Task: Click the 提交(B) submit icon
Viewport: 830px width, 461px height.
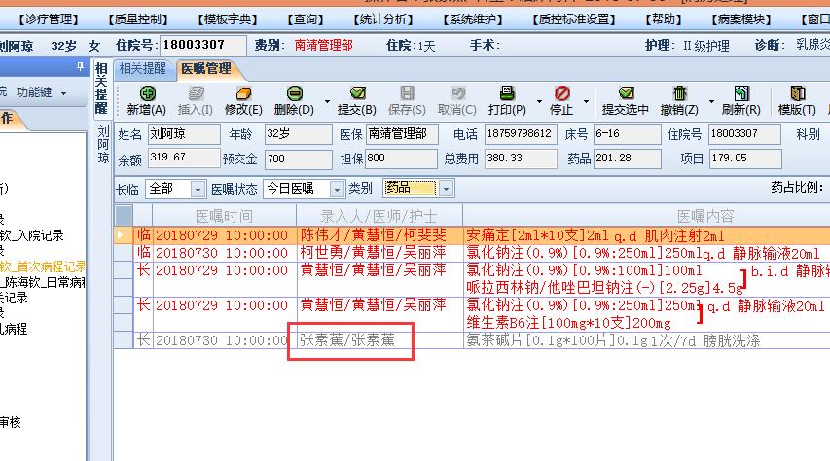Action: 357,93
